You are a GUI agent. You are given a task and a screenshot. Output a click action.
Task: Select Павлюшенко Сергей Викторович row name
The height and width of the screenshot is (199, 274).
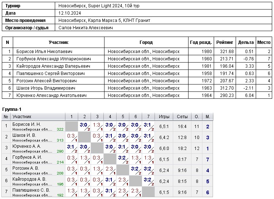(x=50, y=74)
